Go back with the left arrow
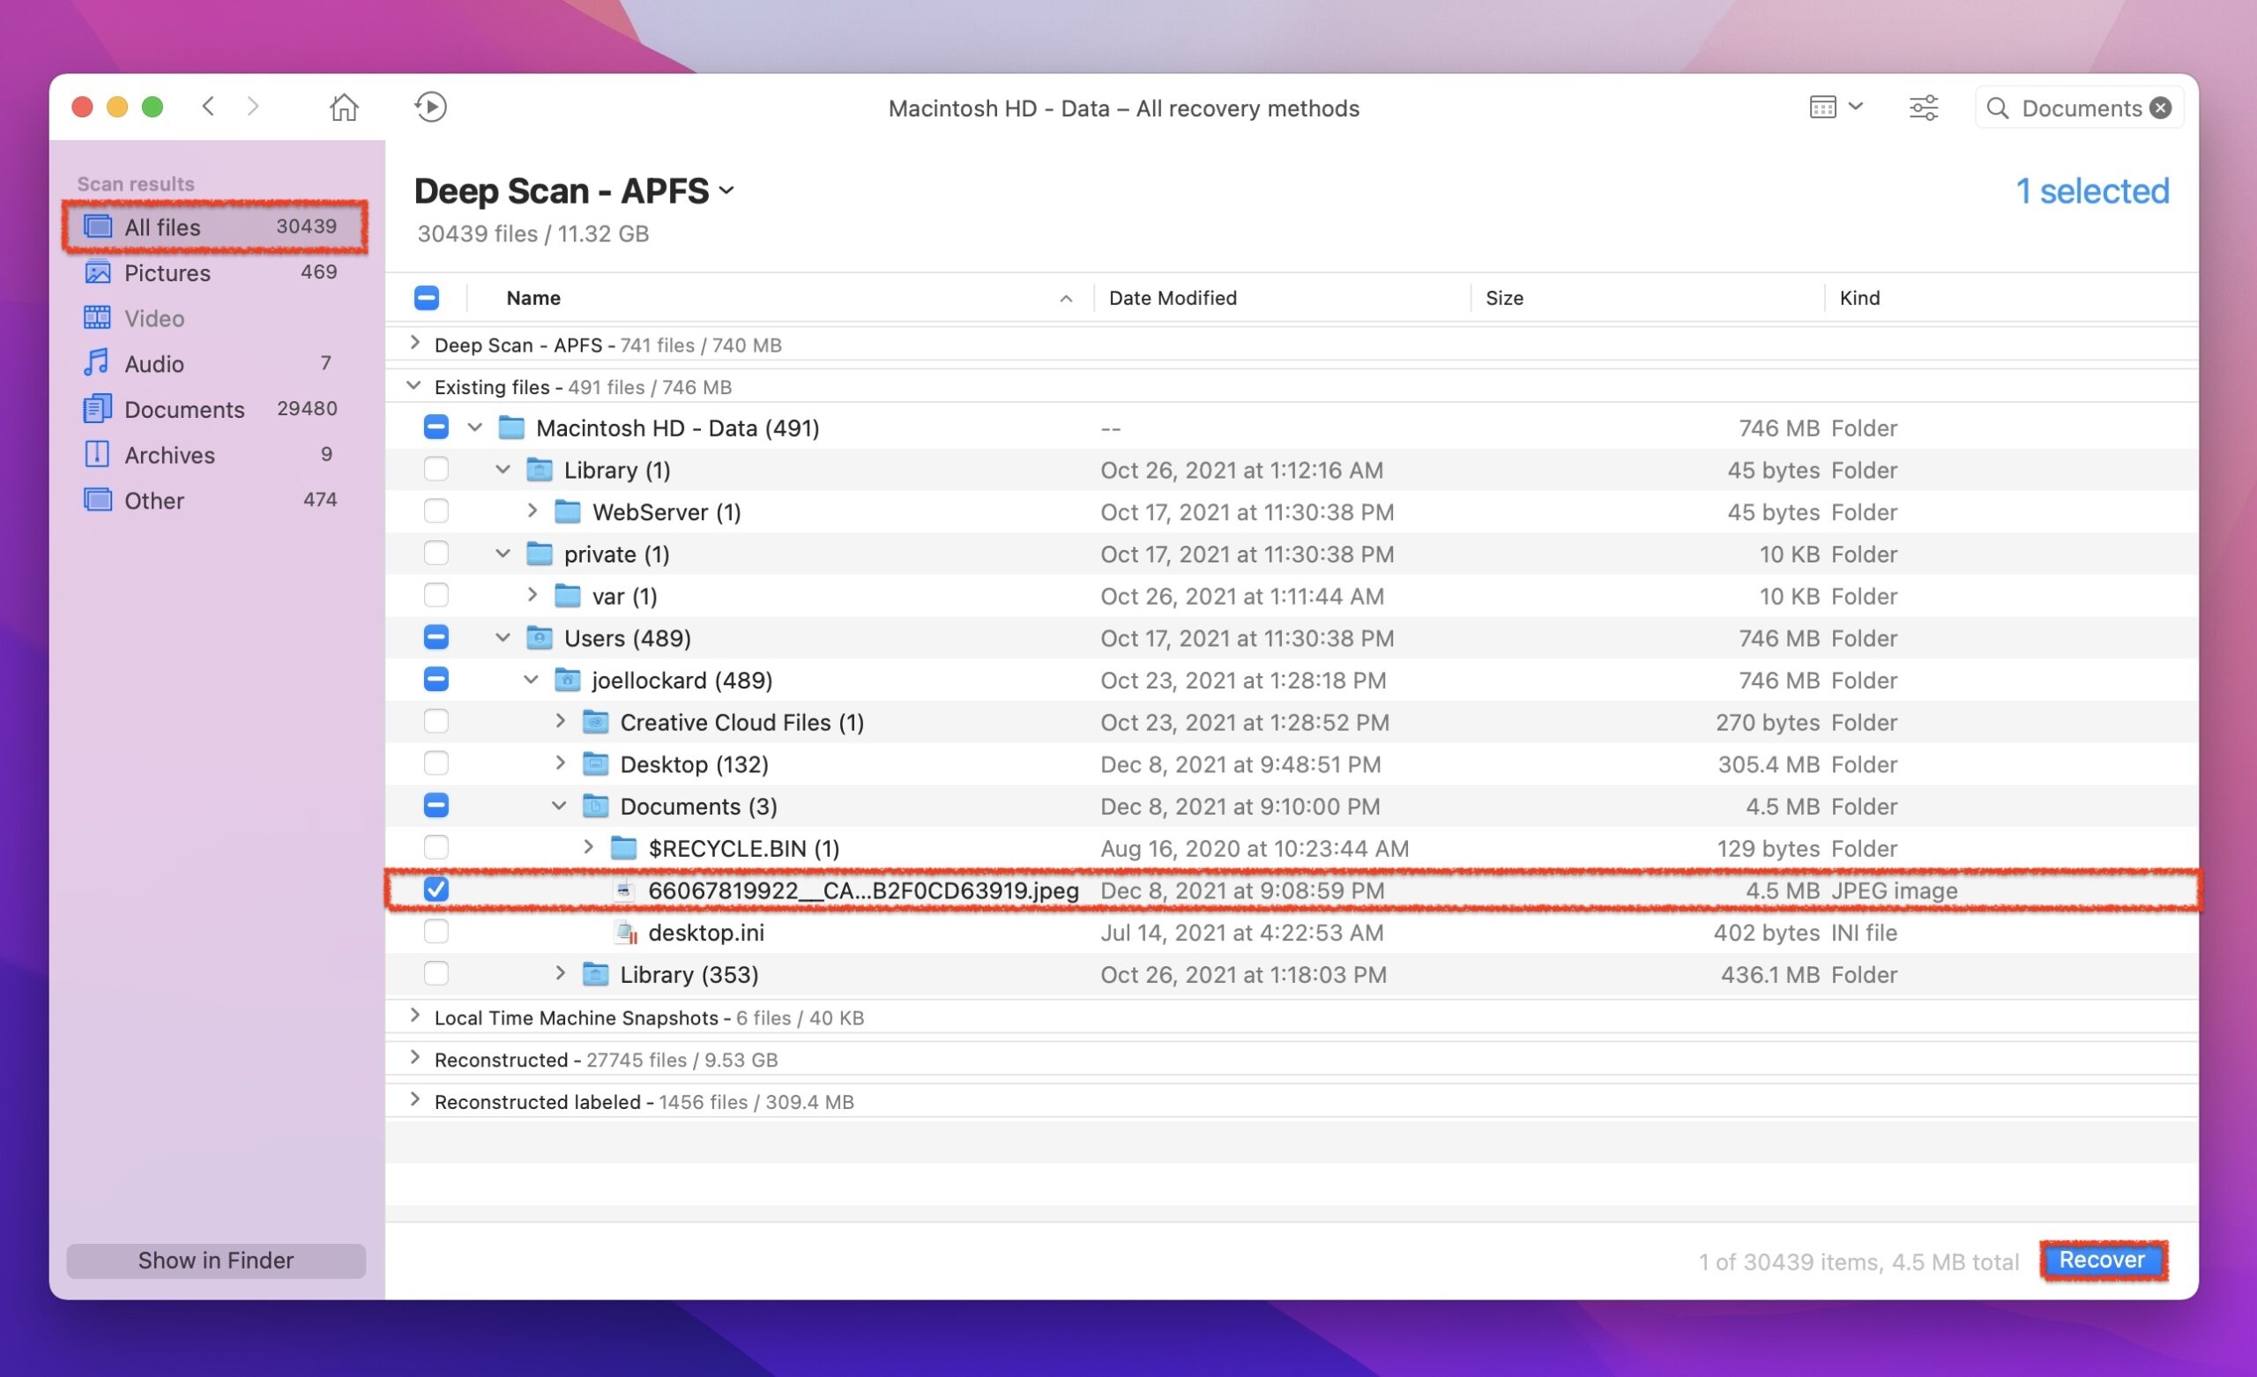 208,107
